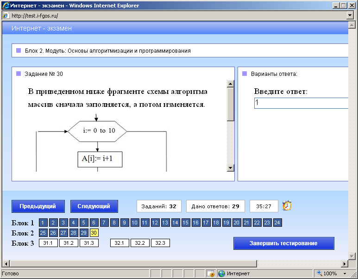358x279 pixels.
Task: Open question 29 in Блок 2
Action: click(x=84, y=233)
